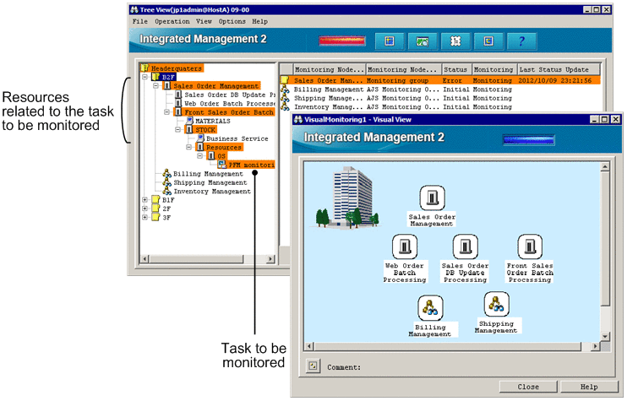Collapse the Sales Order Management tree node
This screenshot has height=401, width=627.
pyautogui.click(x=157, y=86)
